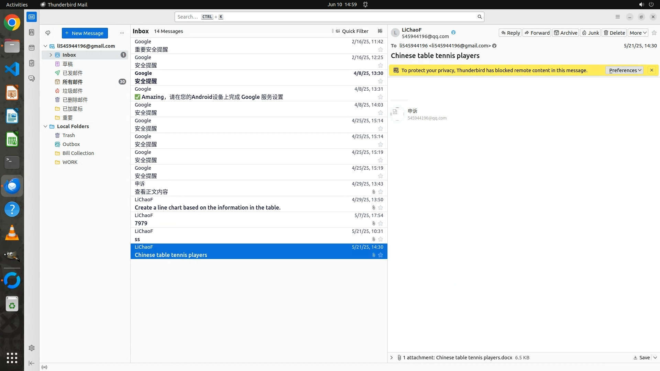This screenshot has height=371, width=660.
Task: Open the Calendar space icon
Action: [32, 48]
